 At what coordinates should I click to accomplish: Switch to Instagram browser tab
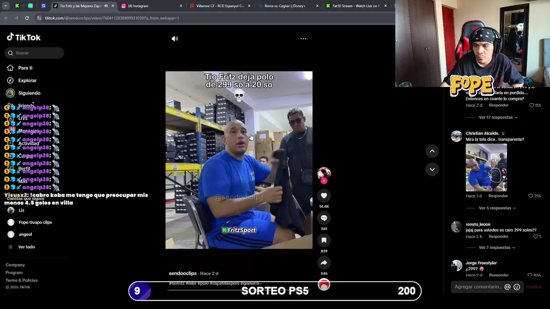(151, 6)
